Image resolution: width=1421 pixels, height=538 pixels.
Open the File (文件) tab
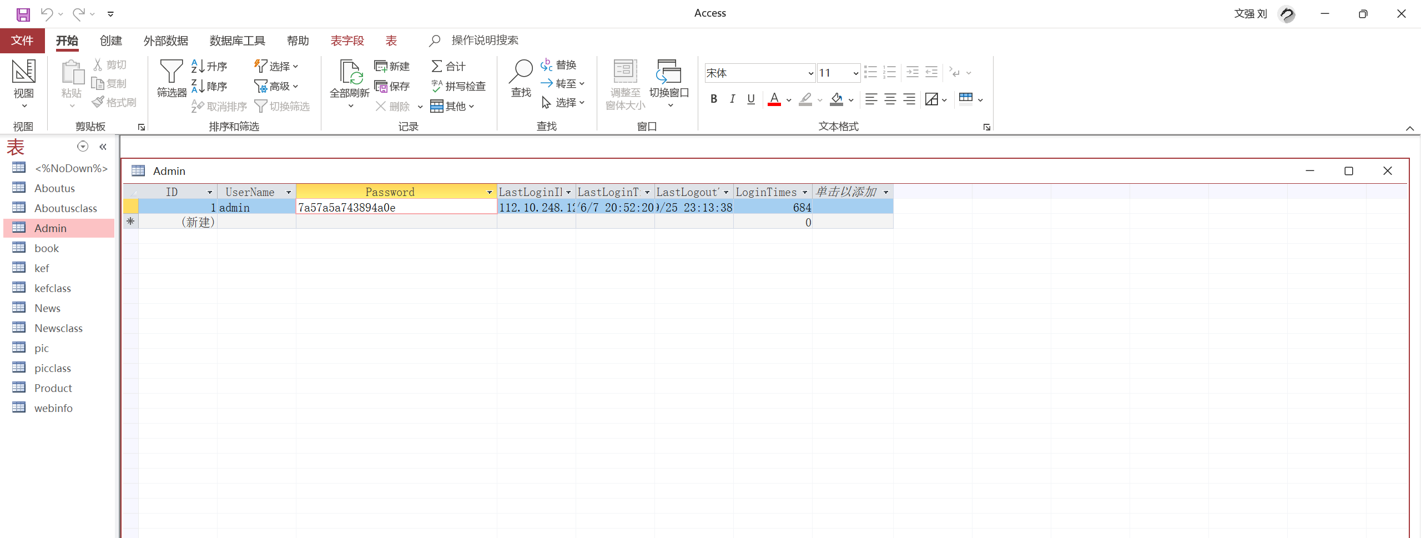22,41
